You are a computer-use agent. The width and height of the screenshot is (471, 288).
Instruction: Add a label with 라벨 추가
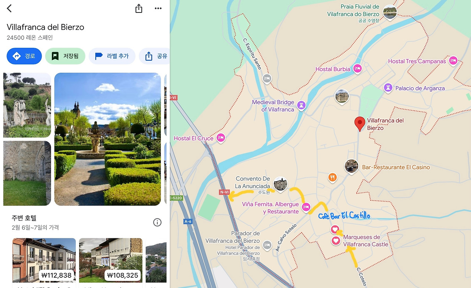tap(112, 56)
